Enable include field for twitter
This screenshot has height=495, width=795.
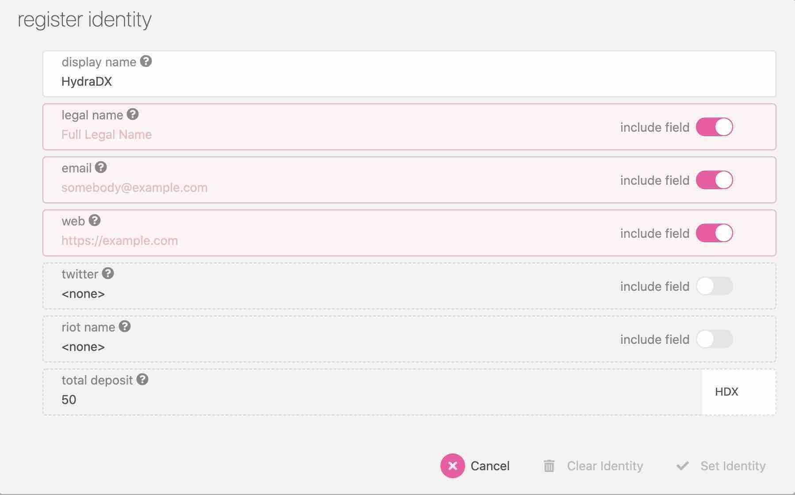click(x=715, y=286)
